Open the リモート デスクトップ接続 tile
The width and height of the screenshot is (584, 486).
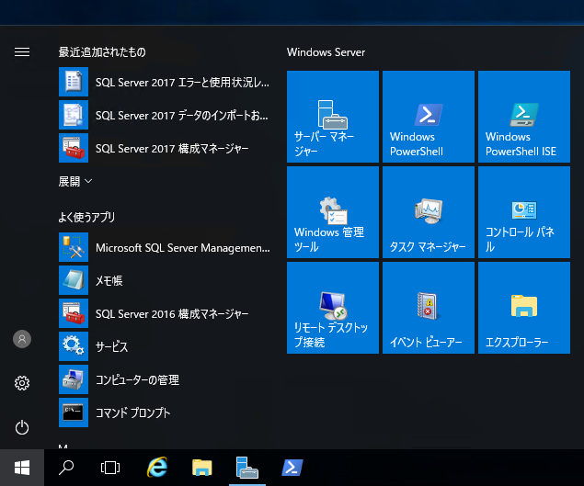tap(333, 308)
